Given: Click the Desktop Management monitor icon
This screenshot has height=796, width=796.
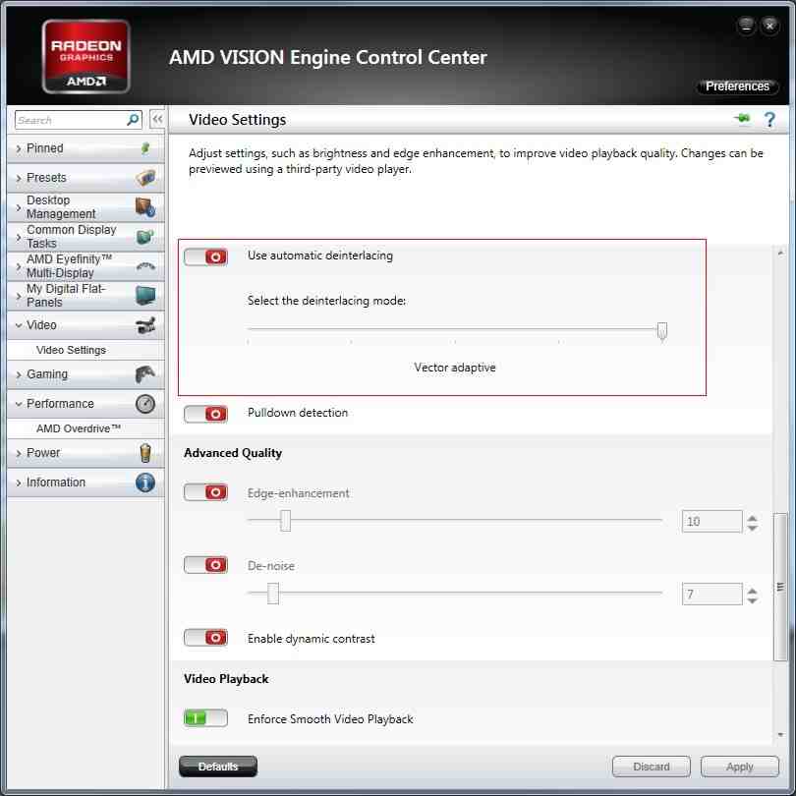Looking at the screenshot, I should (x=145, y=207).
